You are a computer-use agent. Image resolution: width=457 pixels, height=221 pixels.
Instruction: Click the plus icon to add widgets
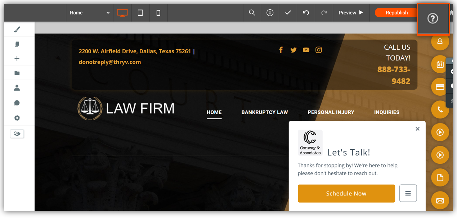click(17, 59)
